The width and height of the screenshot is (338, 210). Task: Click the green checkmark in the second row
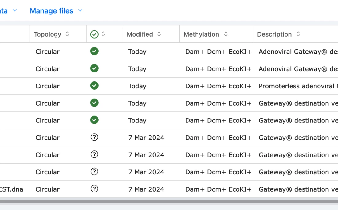(94, 68)
